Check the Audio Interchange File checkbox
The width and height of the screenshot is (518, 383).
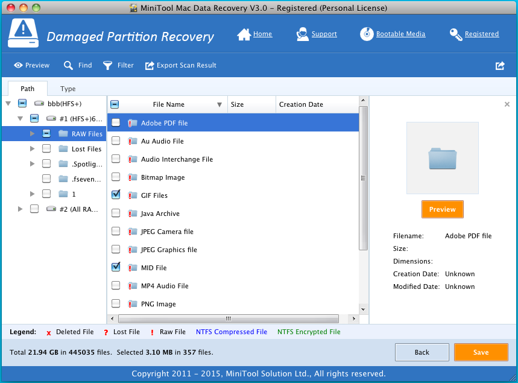pos(116,159)
